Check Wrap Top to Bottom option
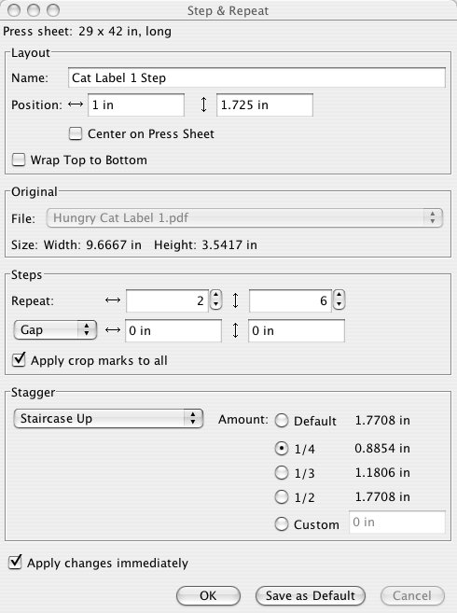 click(x=19, y=160)
